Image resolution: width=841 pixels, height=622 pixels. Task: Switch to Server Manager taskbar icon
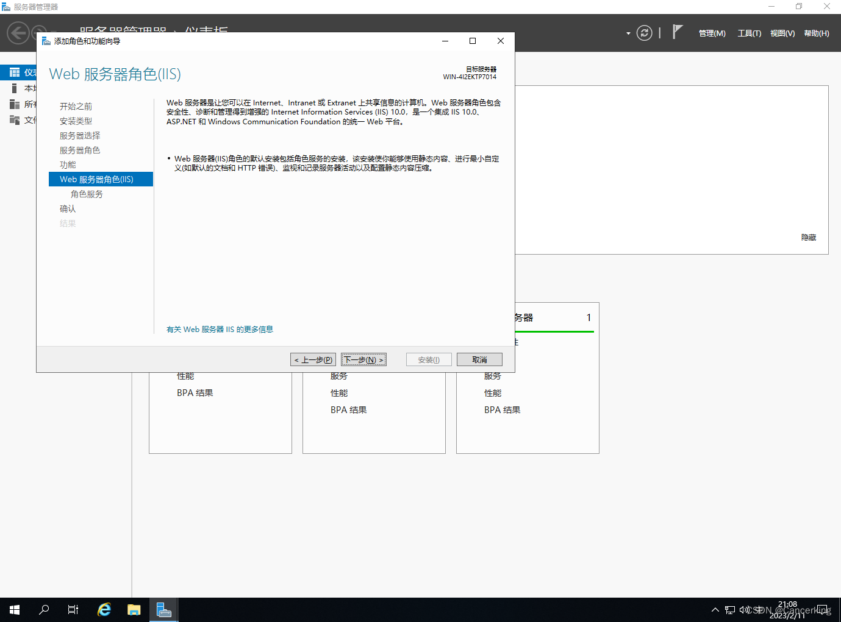click(163, 610)
